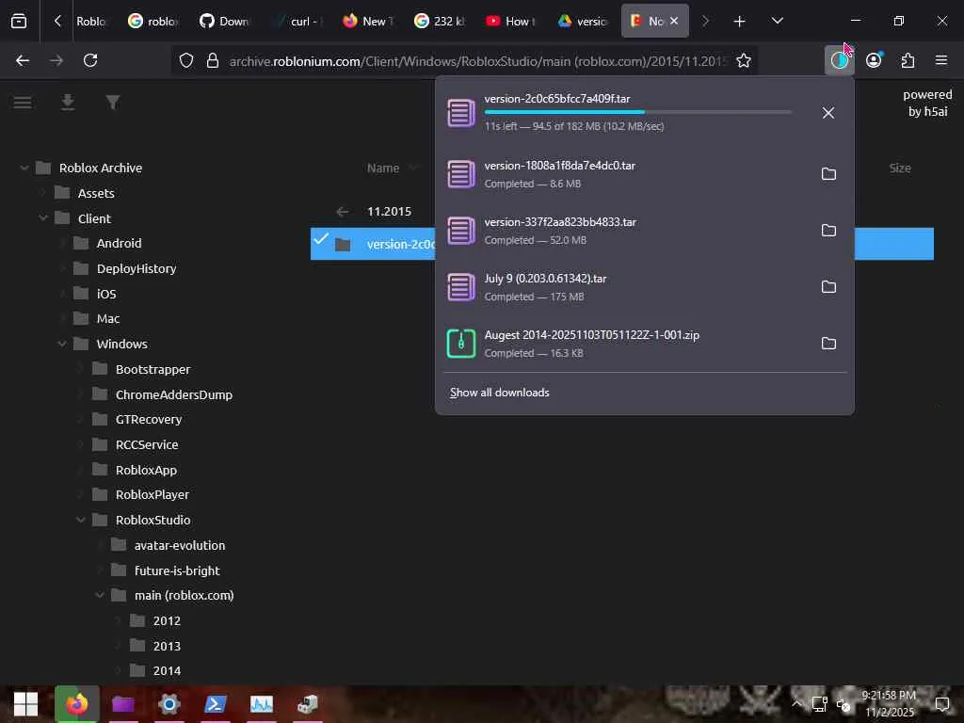
Task: Collapse the RobloxStudio tree node
Action: point(81,520)
